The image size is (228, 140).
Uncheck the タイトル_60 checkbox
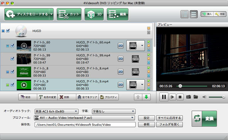click(13, 46)
